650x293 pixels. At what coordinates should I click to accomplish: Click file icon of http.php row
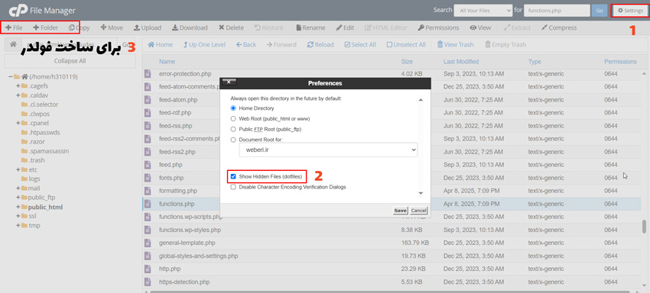coord(147,269)
